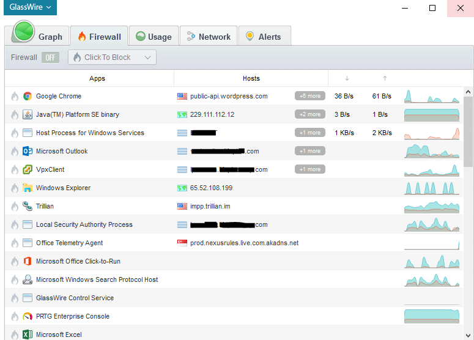Click the Windows Explorer traffic mini graph
474x340 pixels.
pos(432,188)
